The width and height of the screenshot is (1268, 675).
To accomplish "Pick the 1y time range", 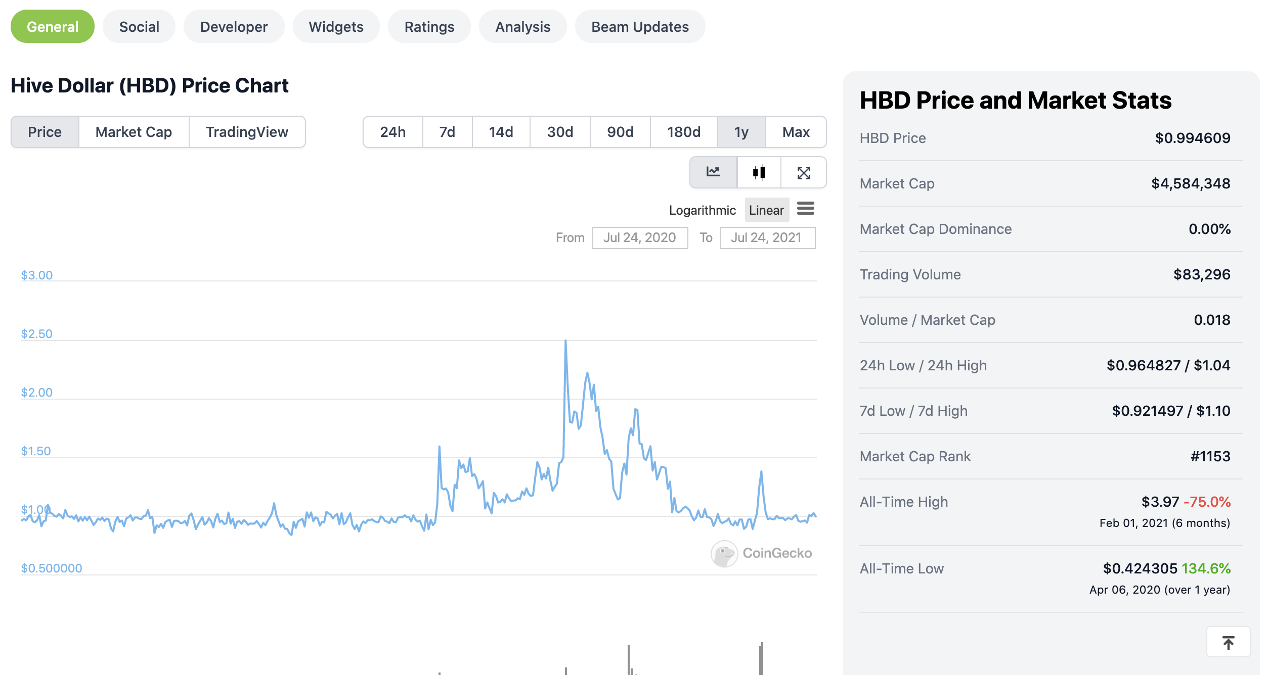I will [741, 132].
